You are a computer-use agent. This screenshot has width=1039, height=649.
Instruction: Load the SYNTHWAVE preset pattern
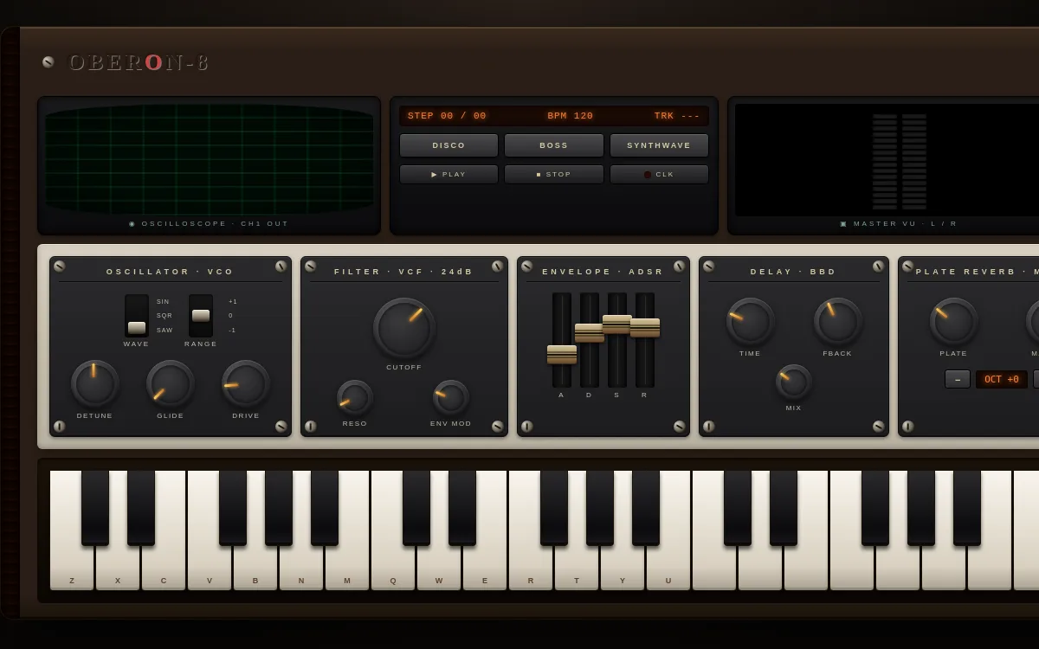(659, 145)
